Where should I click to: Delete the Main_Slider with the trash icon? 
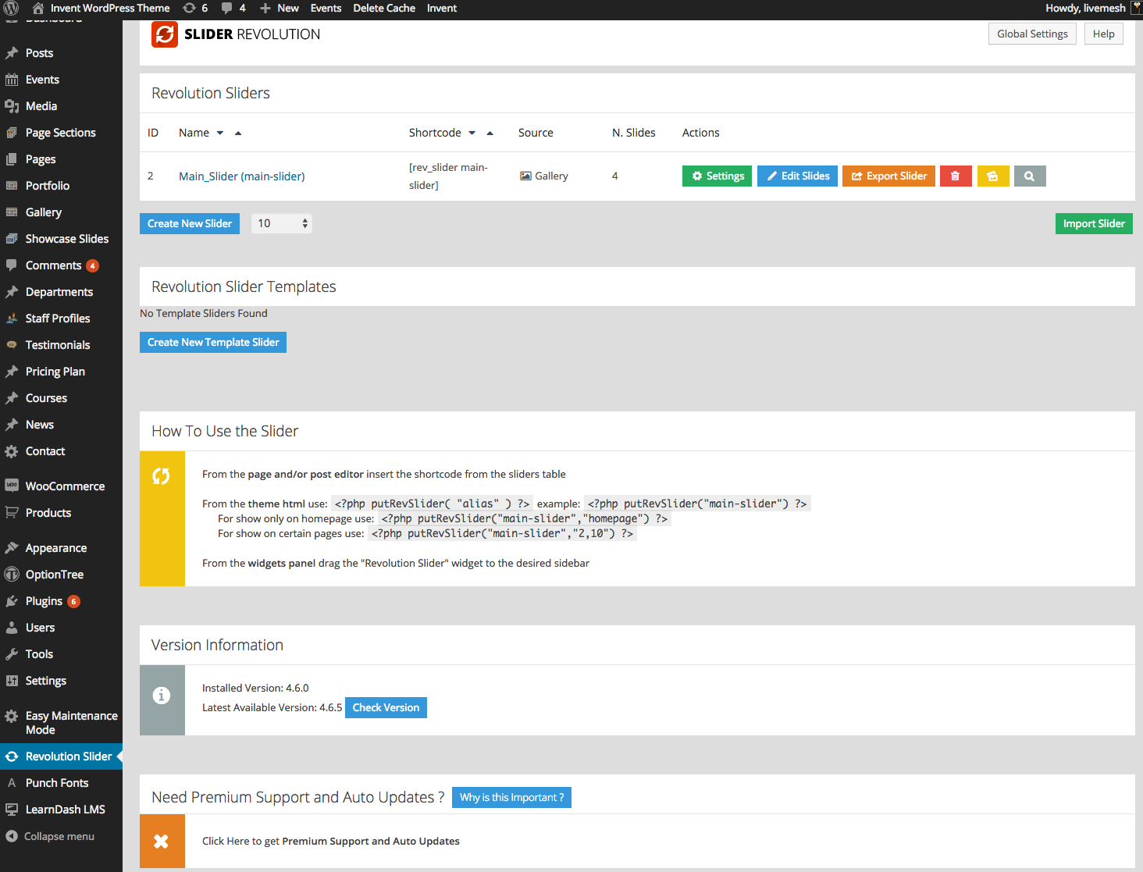[x=956, y=176]
